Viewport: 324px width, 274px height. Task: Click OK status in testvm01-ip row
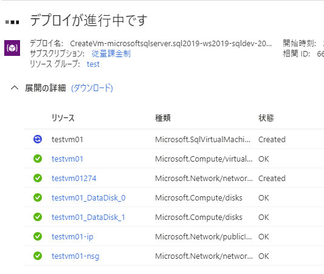[x=264, y=236]
